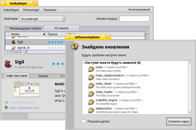Click 'makefile_engine' package name
This screenshot has height=130, width=196.
(x=107, y=100)
